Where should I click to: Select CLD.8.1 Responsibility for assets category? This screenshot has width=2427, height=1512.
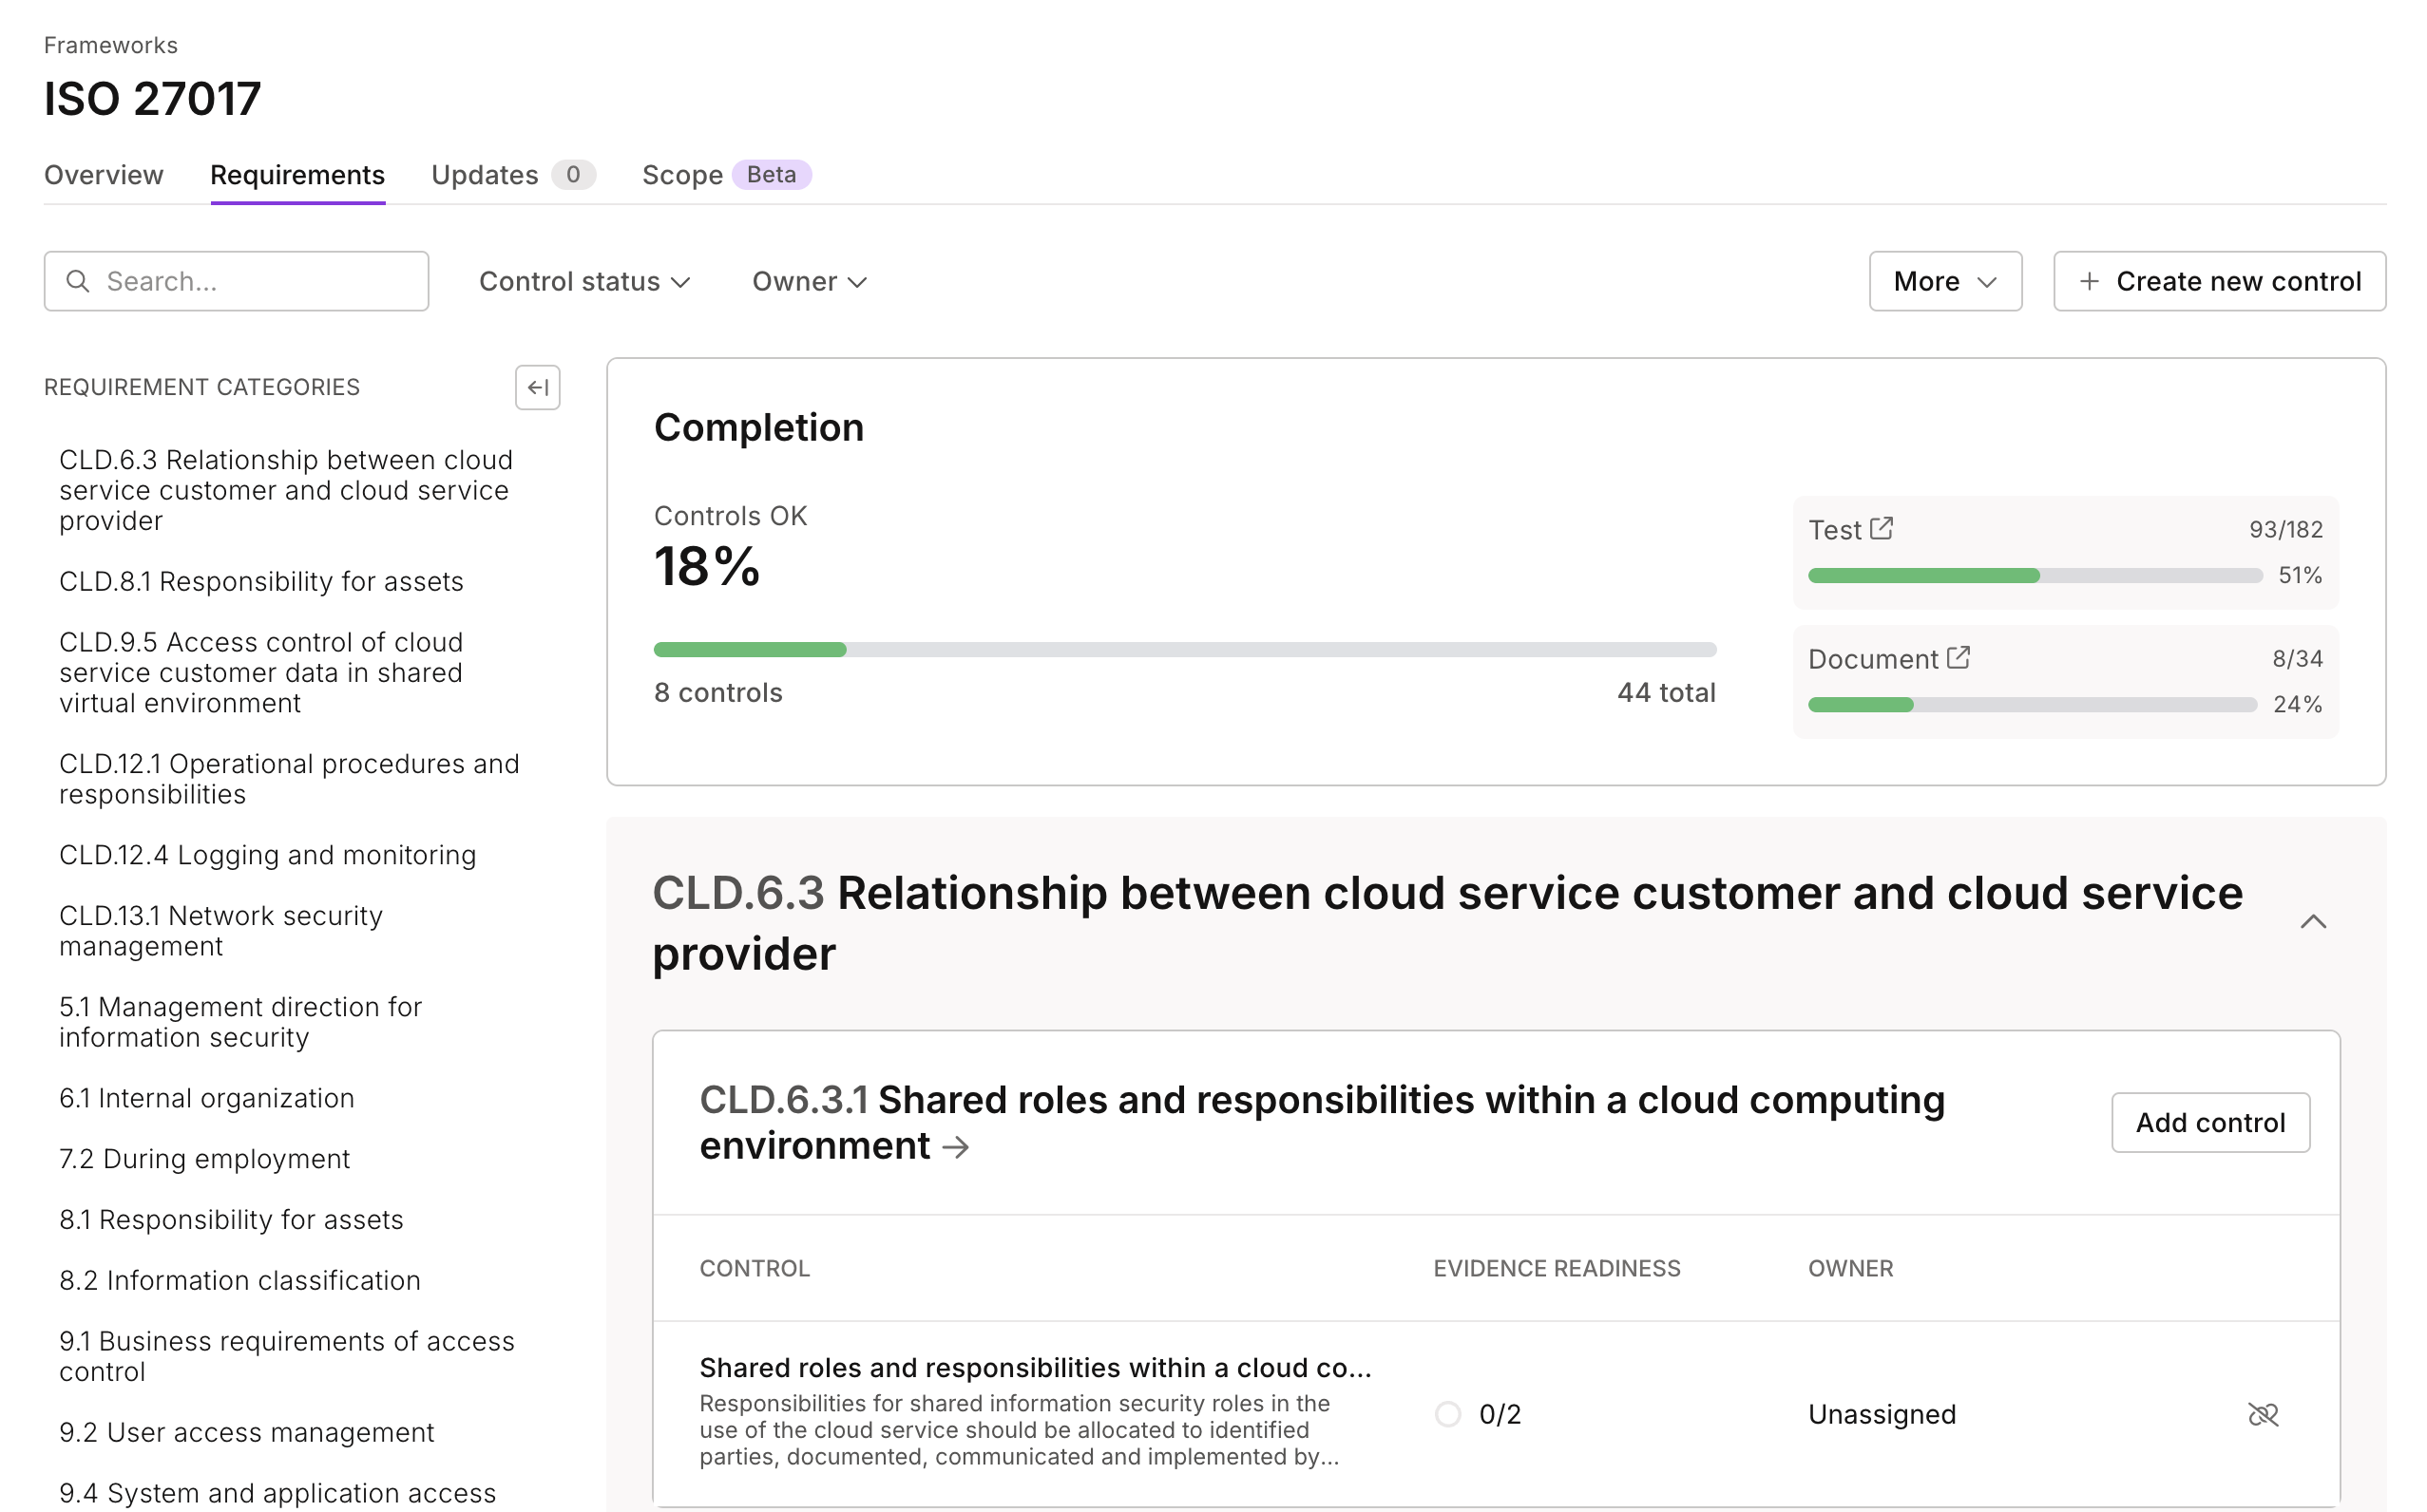coord(261,581)
